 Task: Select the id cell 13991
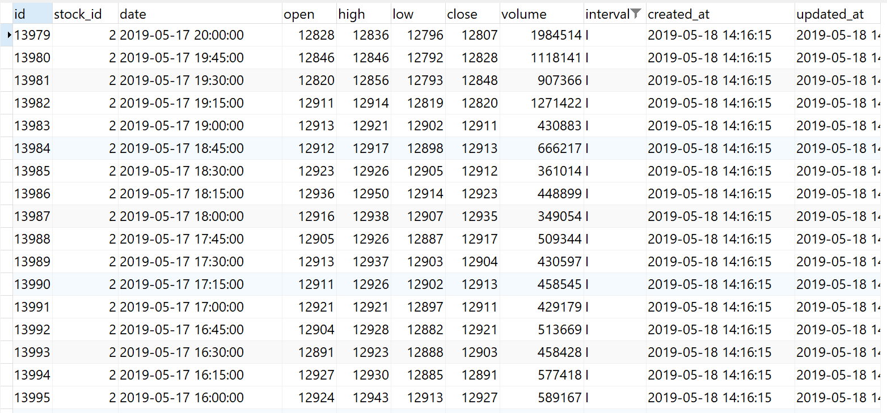(x=32, y=307)
